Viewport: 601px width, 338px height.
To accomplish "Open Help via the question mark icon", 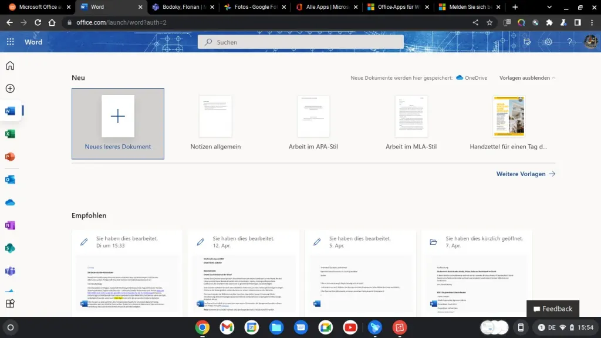I will pyautogui.click(x=569, y=42).
